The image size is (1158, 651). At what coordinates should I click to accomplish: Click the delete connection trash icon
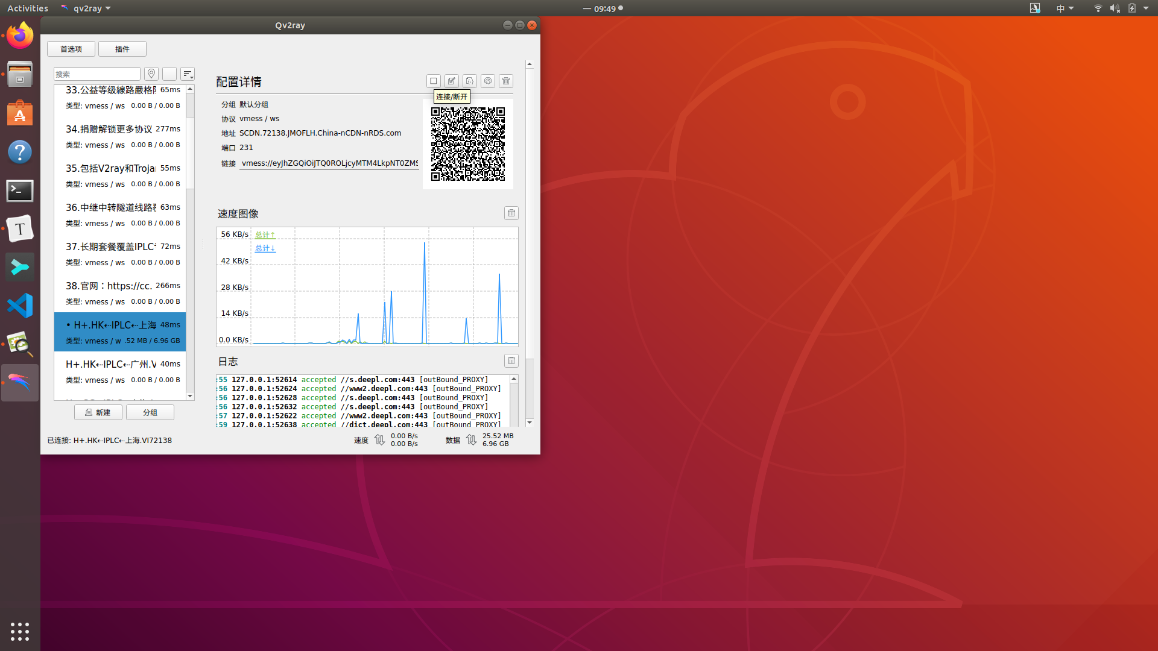(506, 81)
